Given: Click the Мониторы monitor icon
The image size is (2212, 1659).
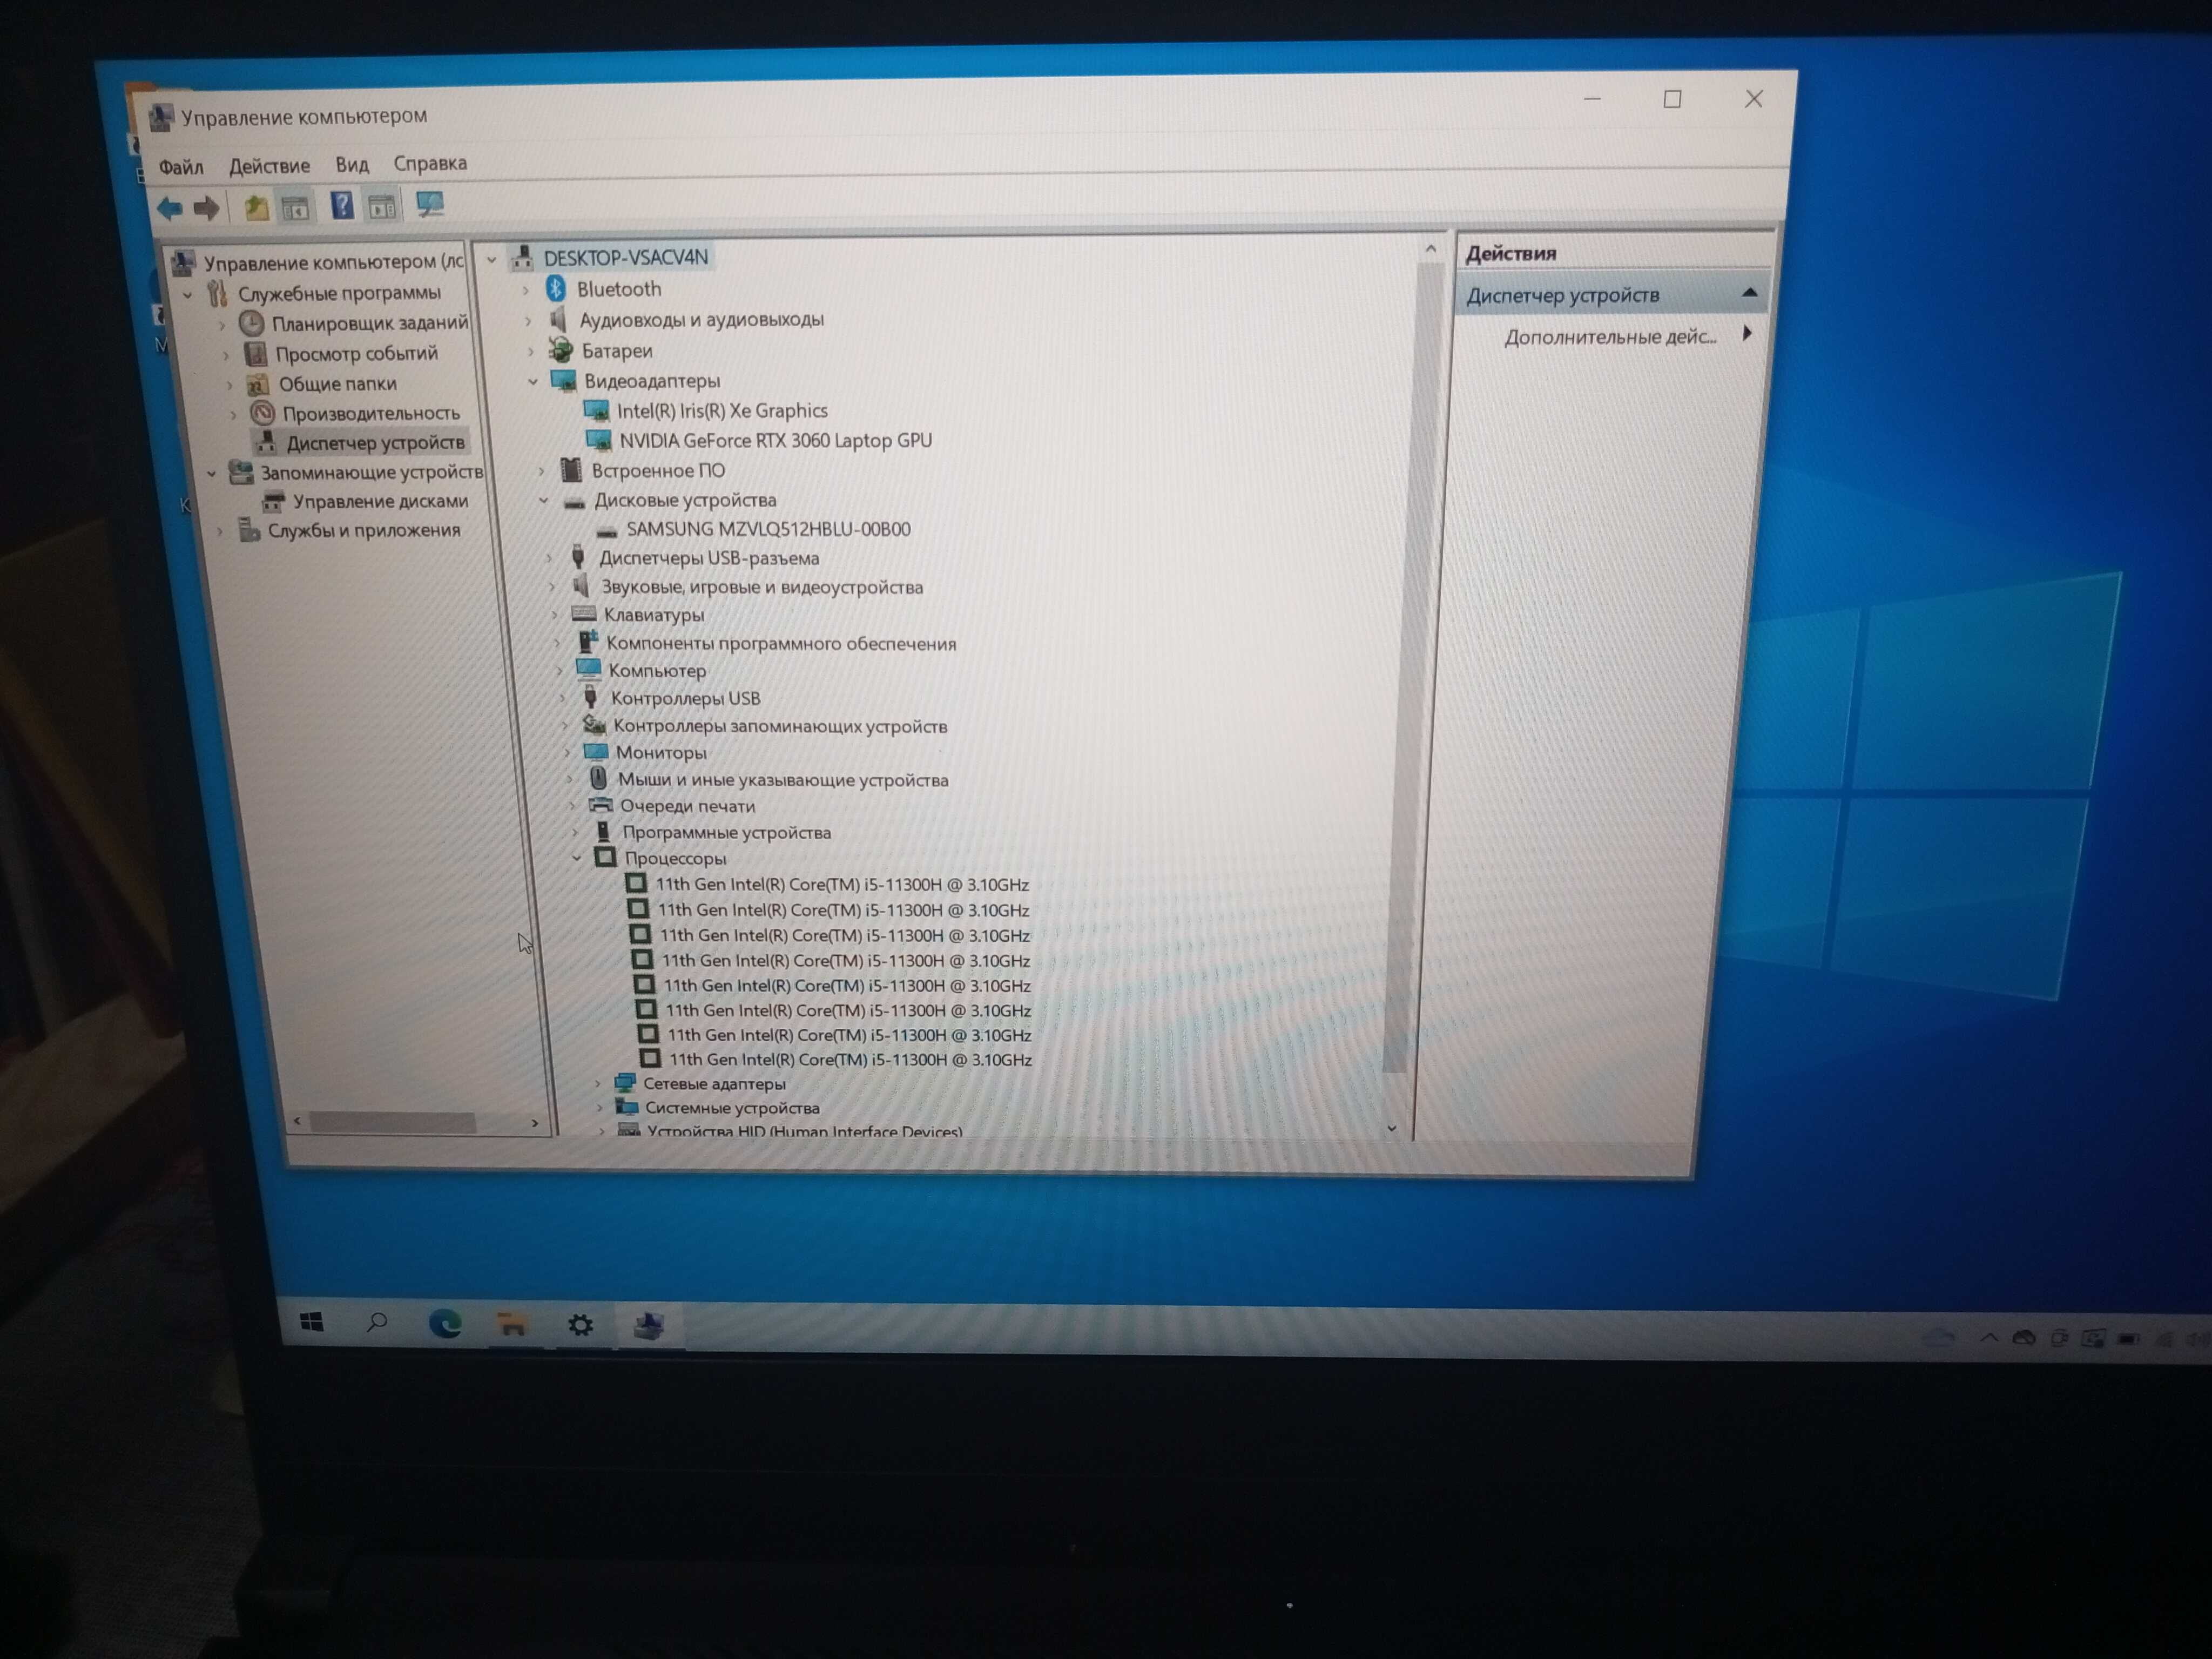Looking at the screenshot, I should [x=596, y=751].
